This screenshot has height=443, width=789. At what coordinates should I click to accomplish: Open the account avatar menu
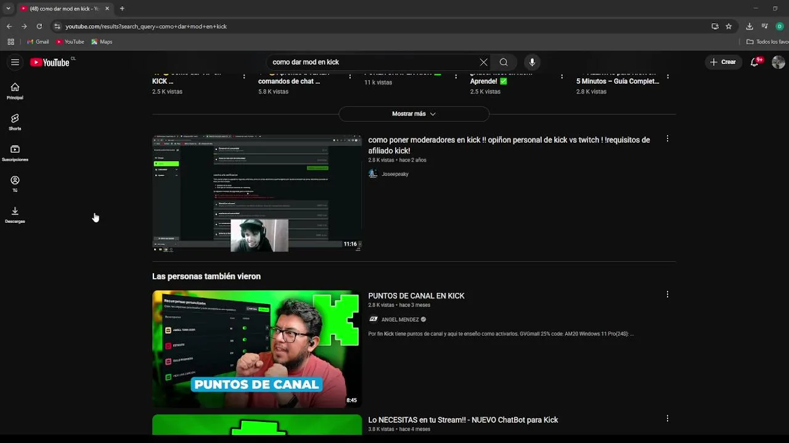[x=778, y=62]
